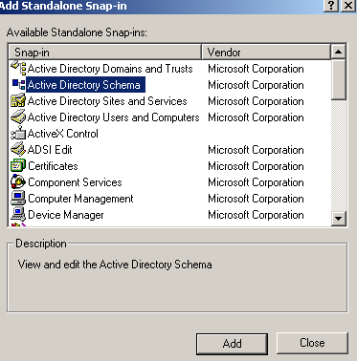
Task: Click the Device Manager icon
Action: pyautogui.click(x=18, y=215)
